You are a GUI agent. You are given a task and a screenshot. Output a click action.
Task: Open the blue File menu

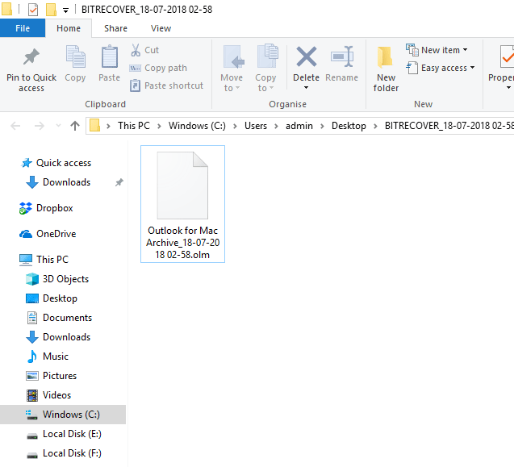[23, 28]
